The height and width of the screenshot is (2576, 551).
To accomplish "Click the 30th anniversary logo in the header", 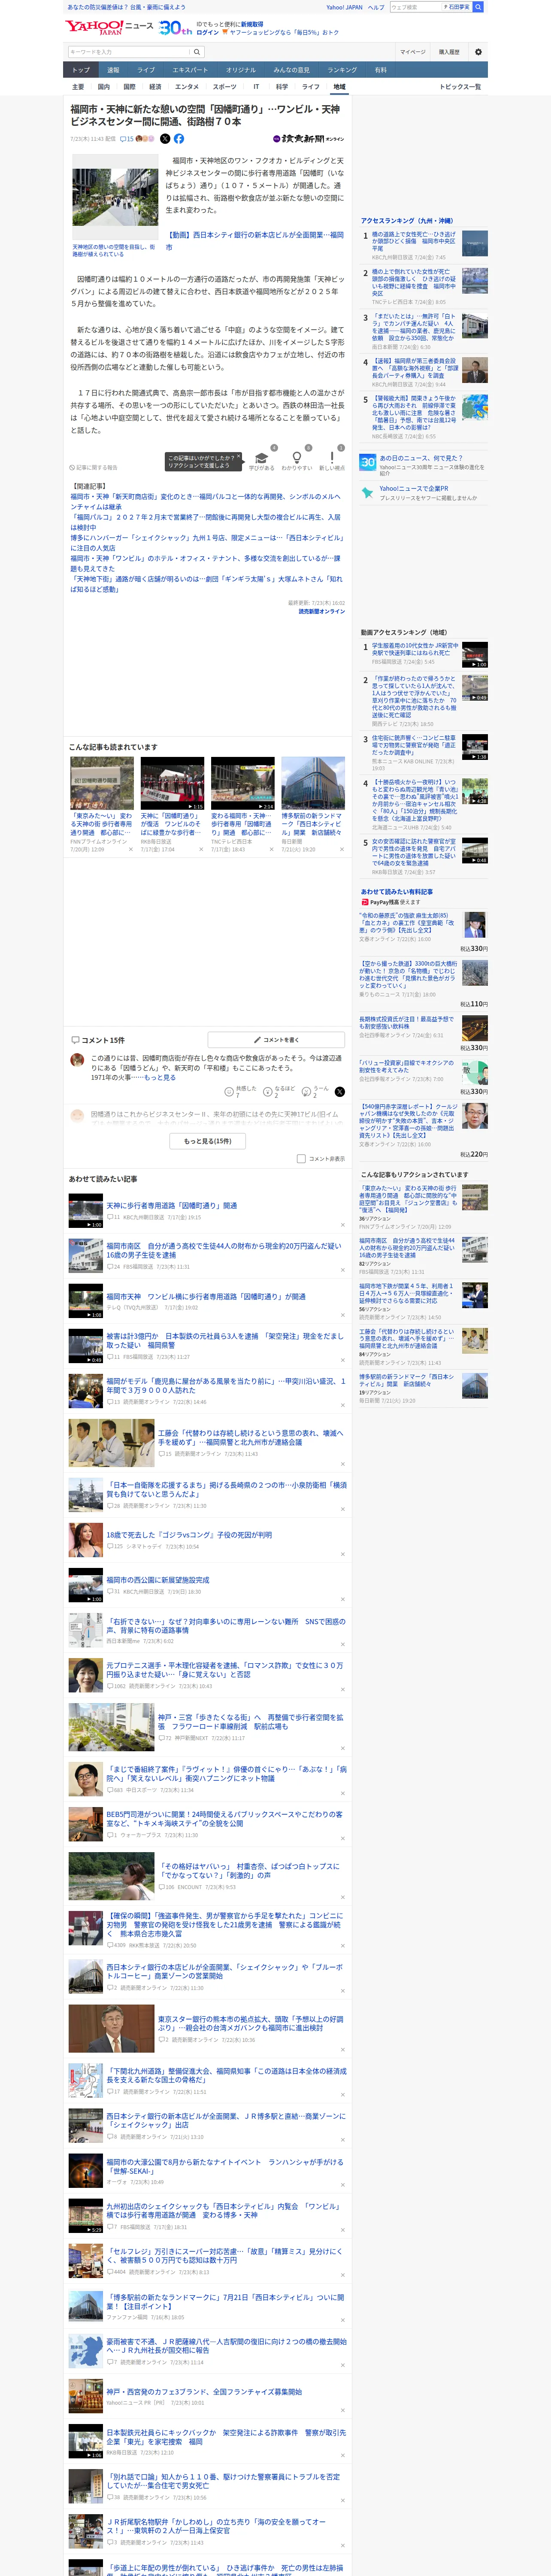I will pyautogui.click(x=175, y=28).
